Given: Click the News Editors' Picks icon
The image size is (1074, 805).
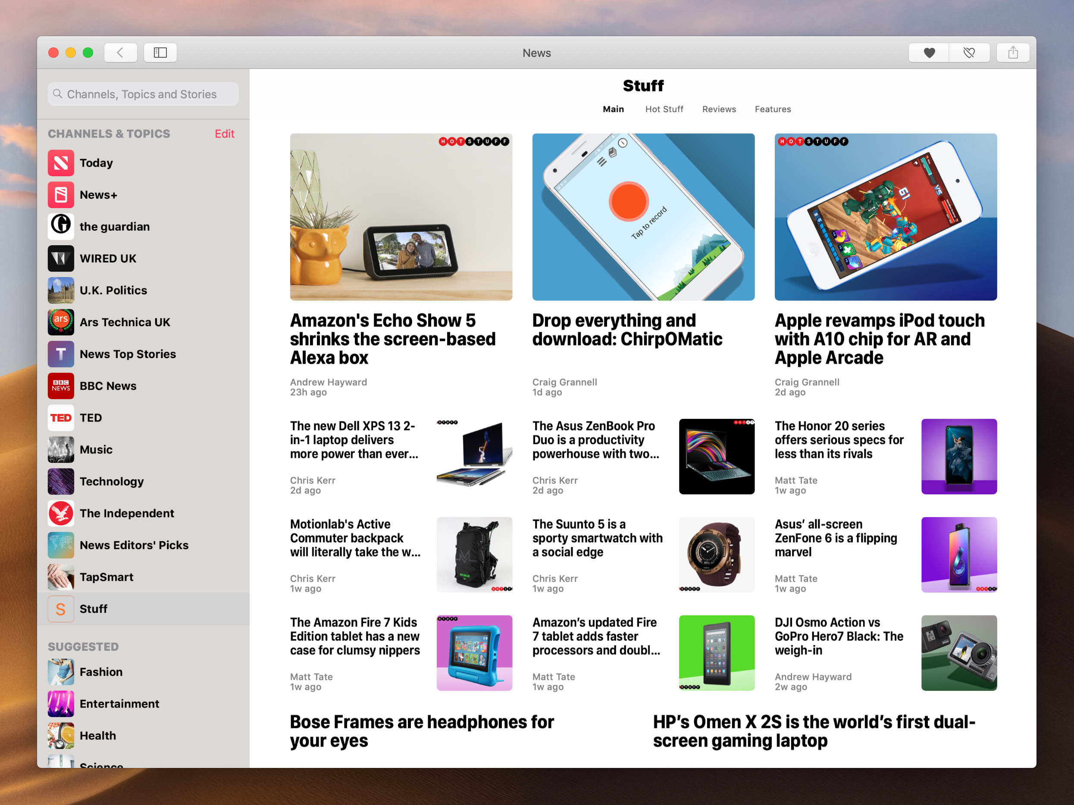Looking at the screenshot, I should tap(61, 546).
